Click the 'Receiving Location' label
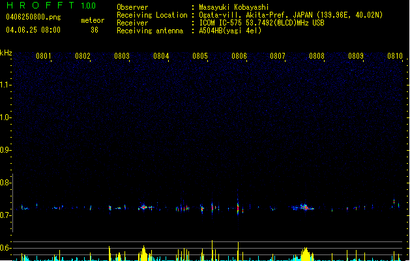The height and width of the screenshot is (261, 410). (152, 15)
